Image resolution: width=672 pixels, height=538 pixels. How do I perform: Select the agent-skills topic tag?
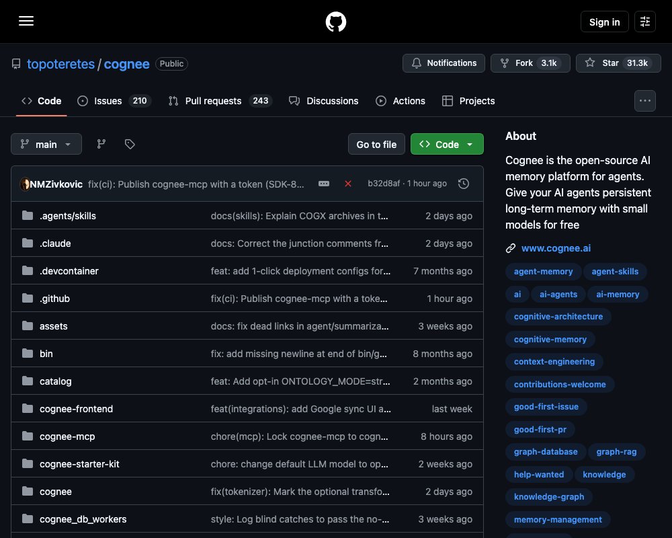tap(615, 271)
